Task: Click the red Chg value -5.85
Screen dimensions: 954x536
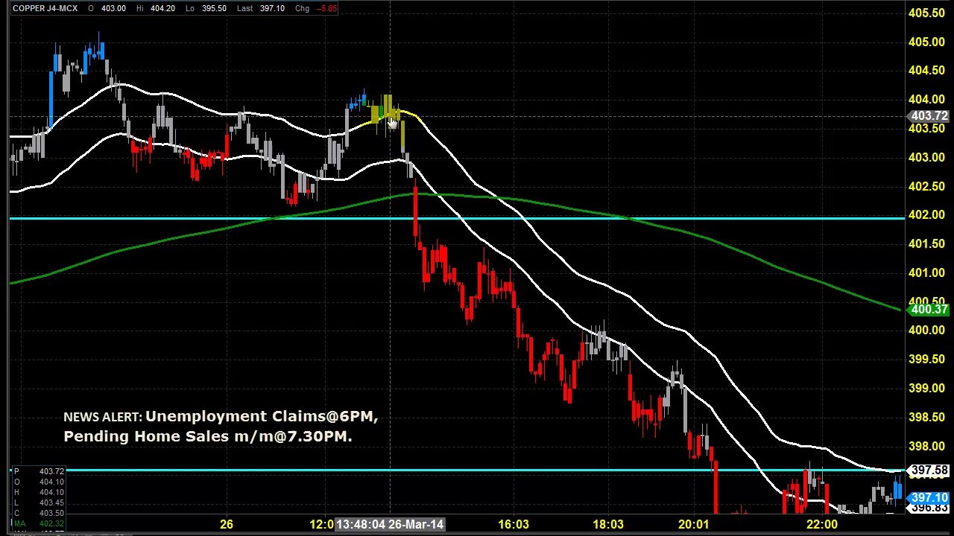Action: (x=326, y=8)
